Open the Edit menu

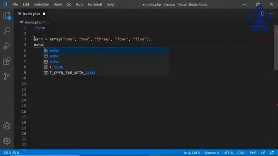26,4
